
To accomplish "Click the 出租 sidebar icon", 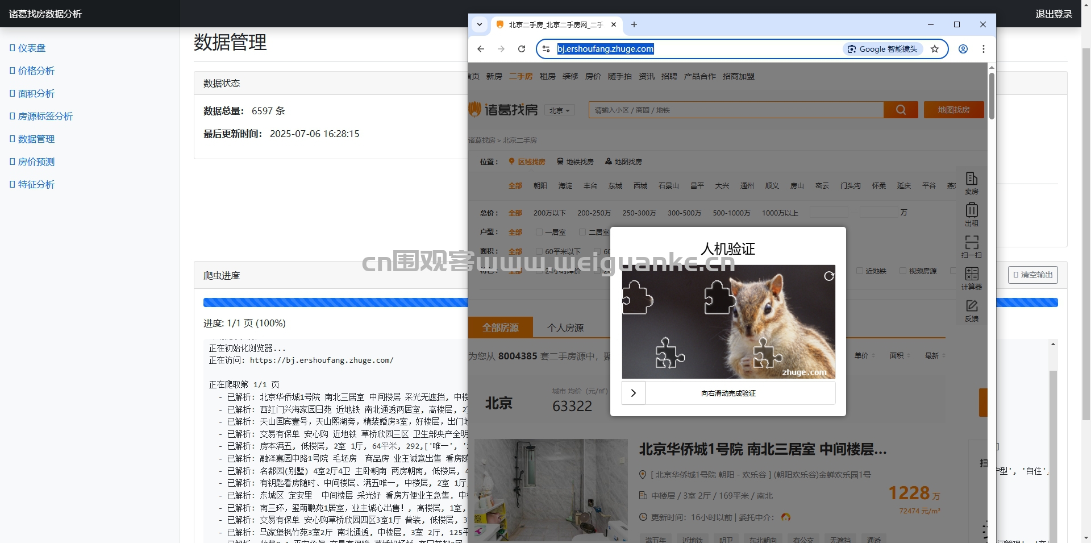I will tap(972, 215).
